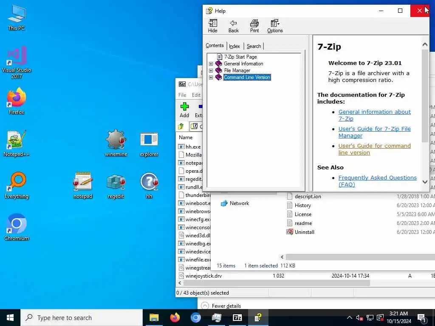Viewport: 435px width, 326px height.
Task: Select winefile.exe in 7-Zip list
Action: [x=195, y=260]
